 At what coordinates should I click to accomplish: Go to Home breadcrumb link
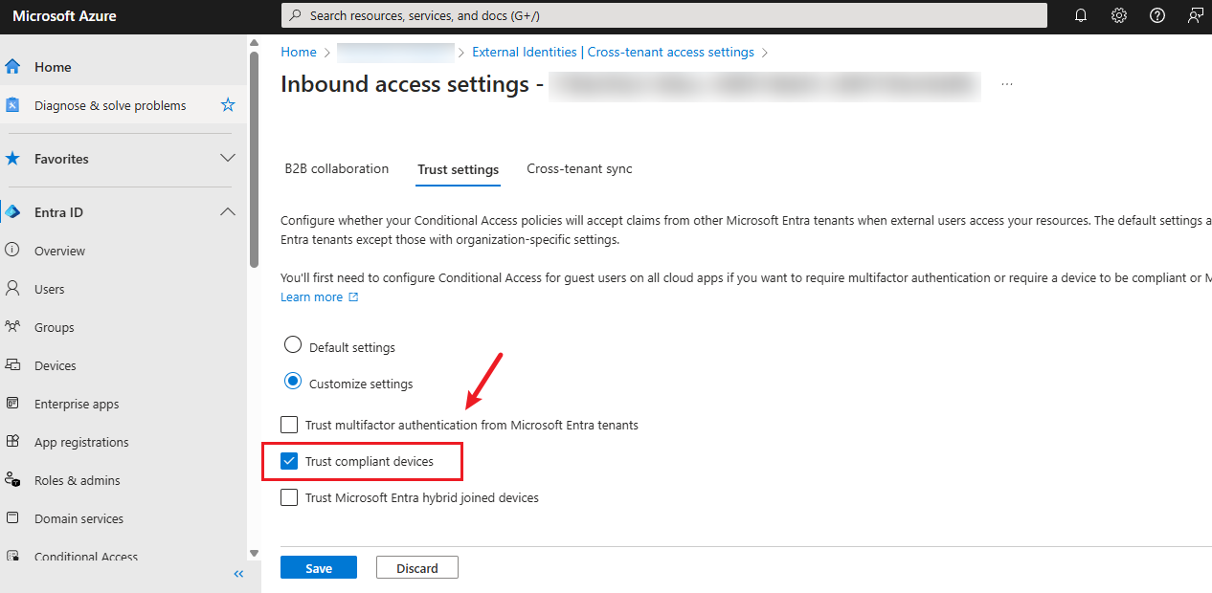pos(299,52)
